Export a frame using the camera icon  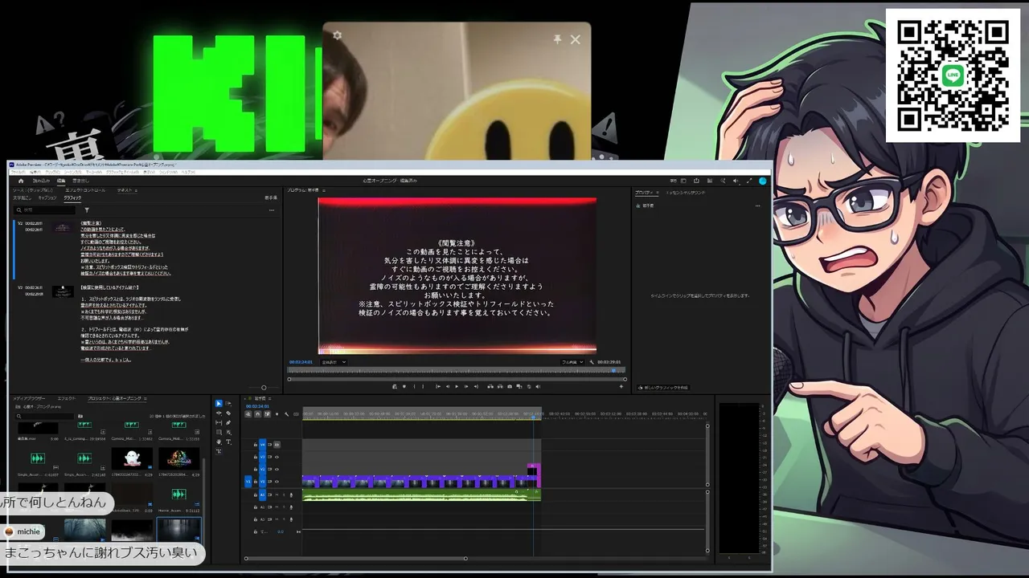510,386
